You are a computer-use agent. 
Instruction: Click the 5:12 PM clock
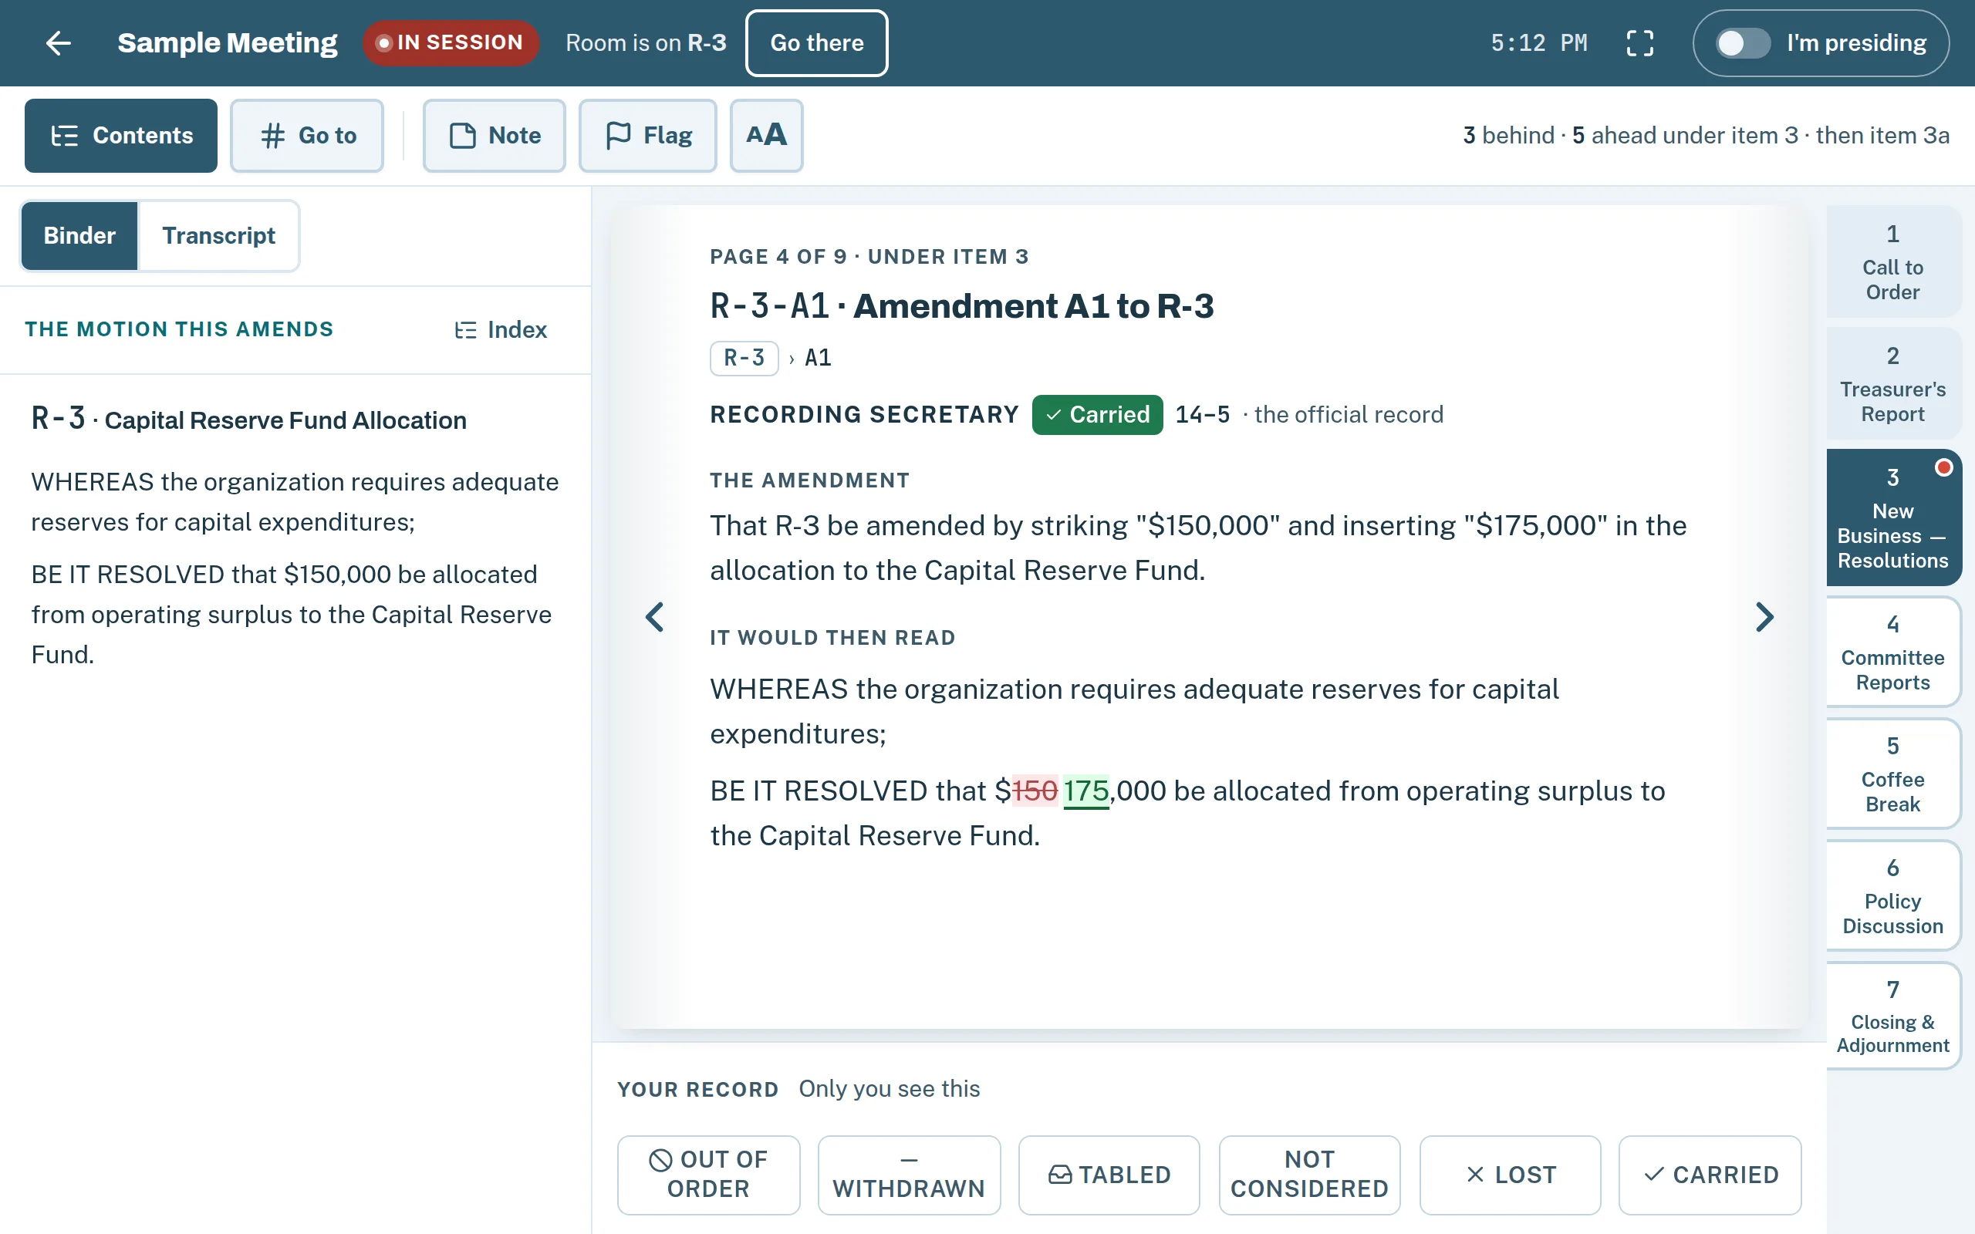click(x=1539, y=42)
